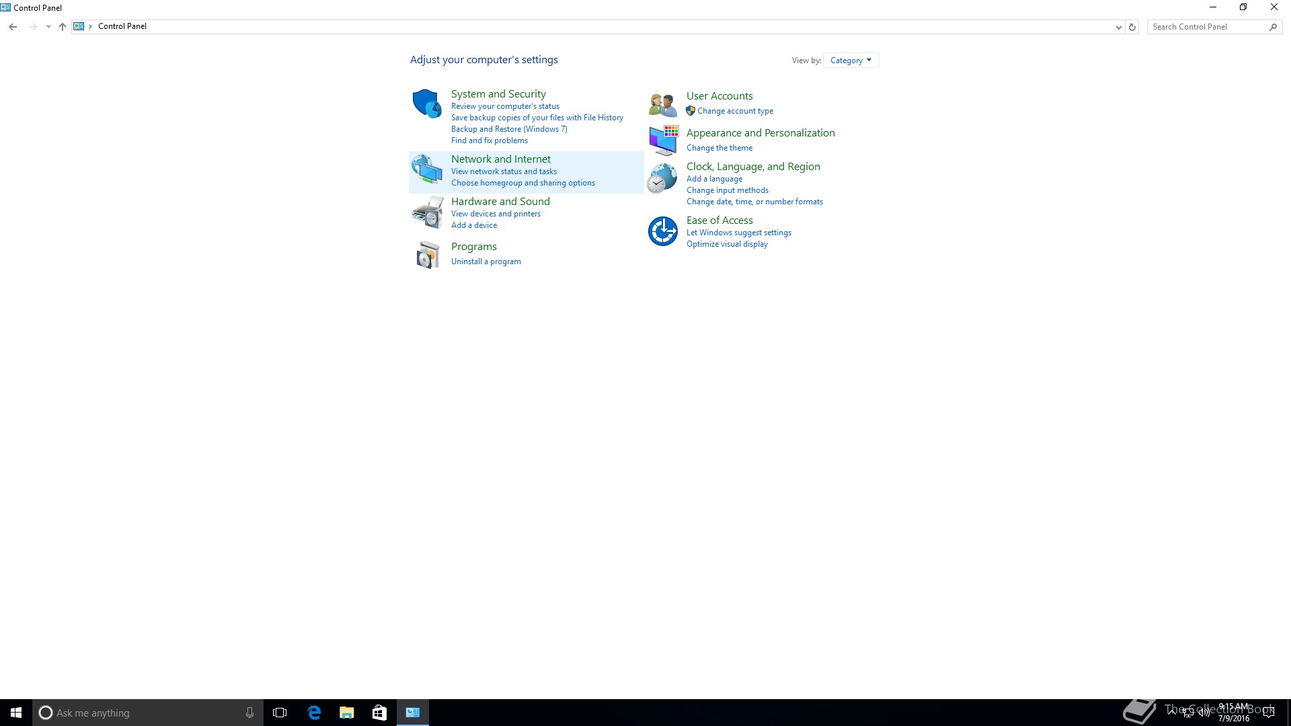Open Clock, Language, and Region globe icon

point(662,178)
